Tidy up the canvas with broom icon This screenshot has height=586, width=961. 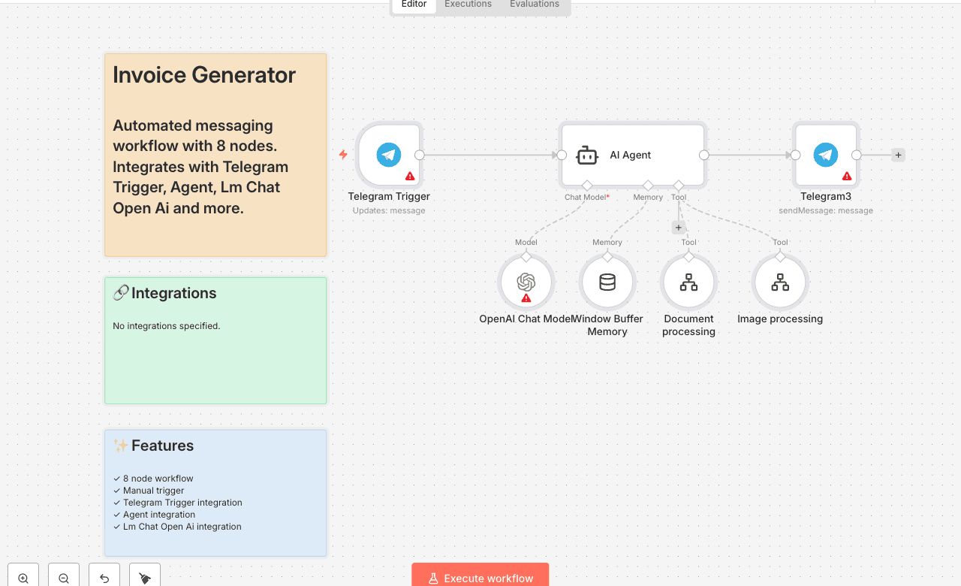(x=144, y=577)
